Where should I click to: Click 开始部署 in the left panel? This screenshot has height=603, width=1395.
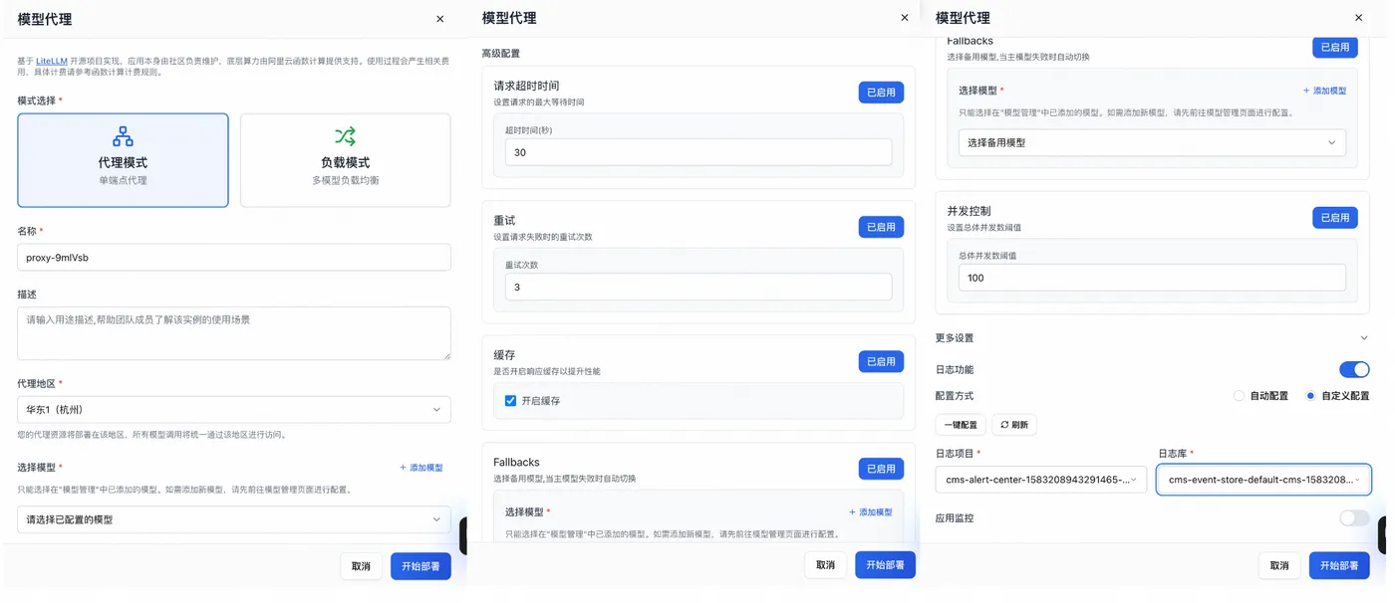(420, 566)
